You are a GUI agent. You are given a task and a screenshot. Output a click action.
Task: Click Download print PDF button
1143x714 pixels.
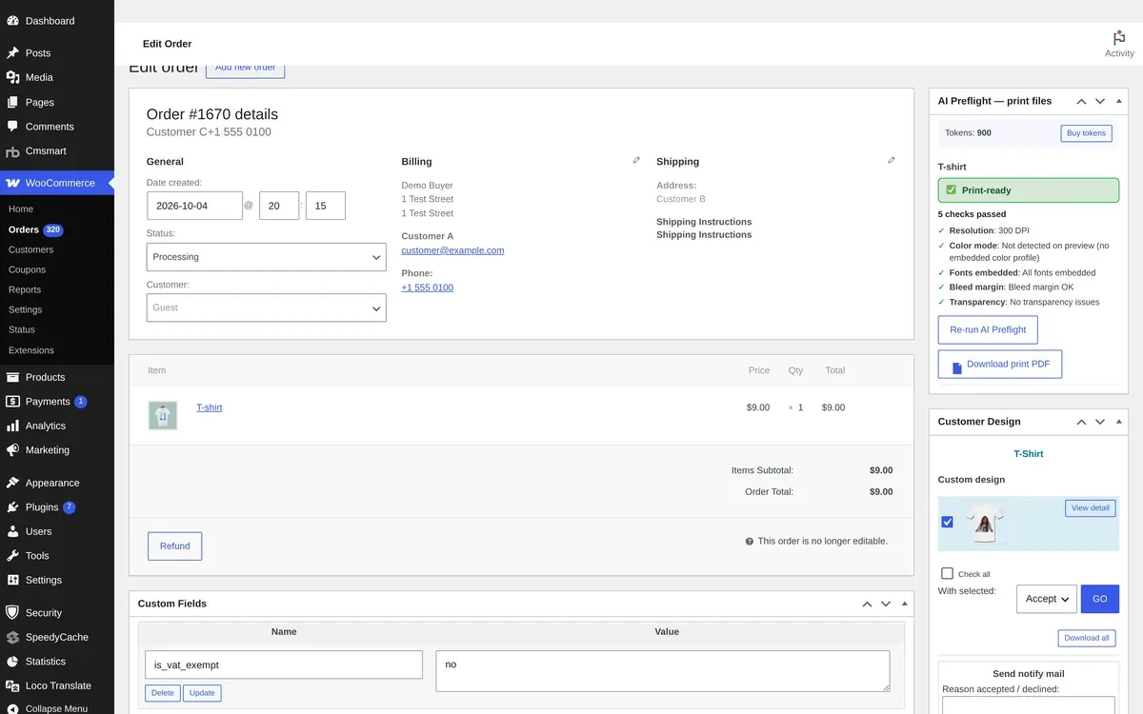1000,364
